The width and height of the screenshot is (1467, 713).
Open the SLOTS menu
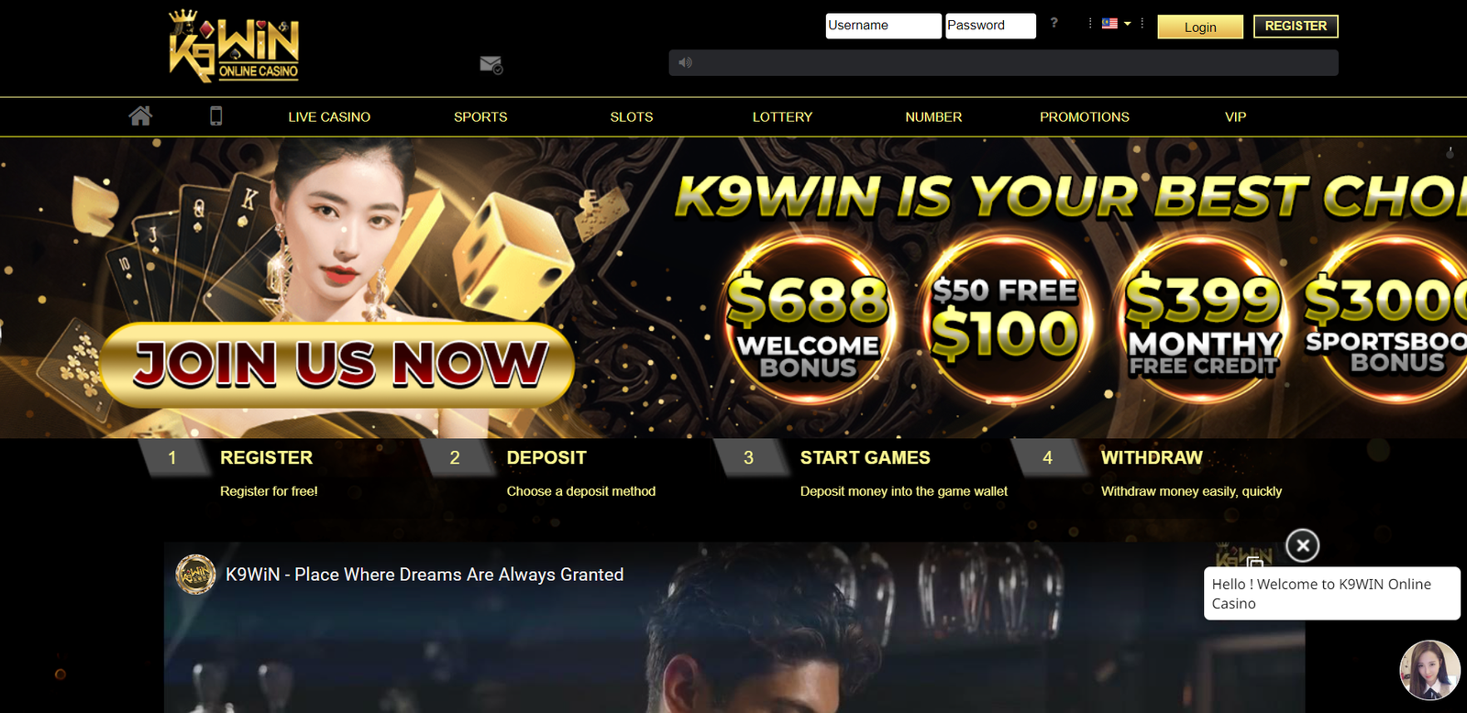(x=632, y=116)
